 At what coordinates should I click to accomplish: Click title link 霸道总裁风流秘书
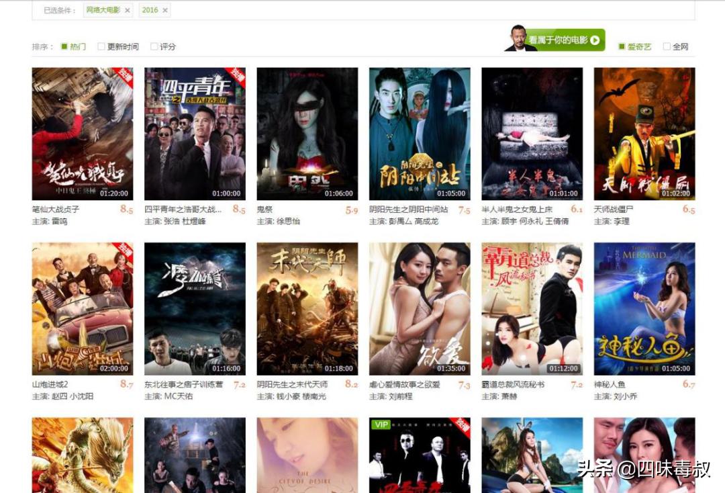click(x=513, y=384)
